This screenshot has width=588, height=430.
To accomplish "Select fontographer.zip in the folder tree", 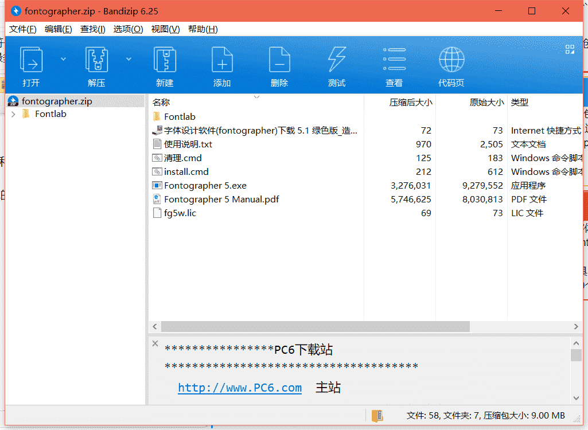I will (x=57, y=101).
